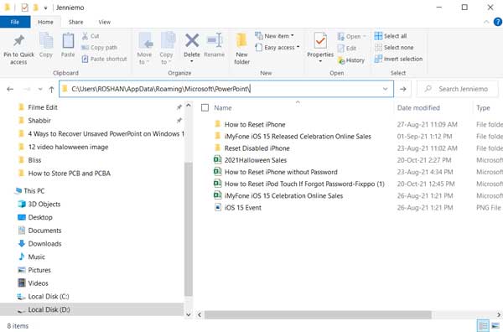Open file History
Image resolution: width=503 pixels, height=332 pixels.
351,60
